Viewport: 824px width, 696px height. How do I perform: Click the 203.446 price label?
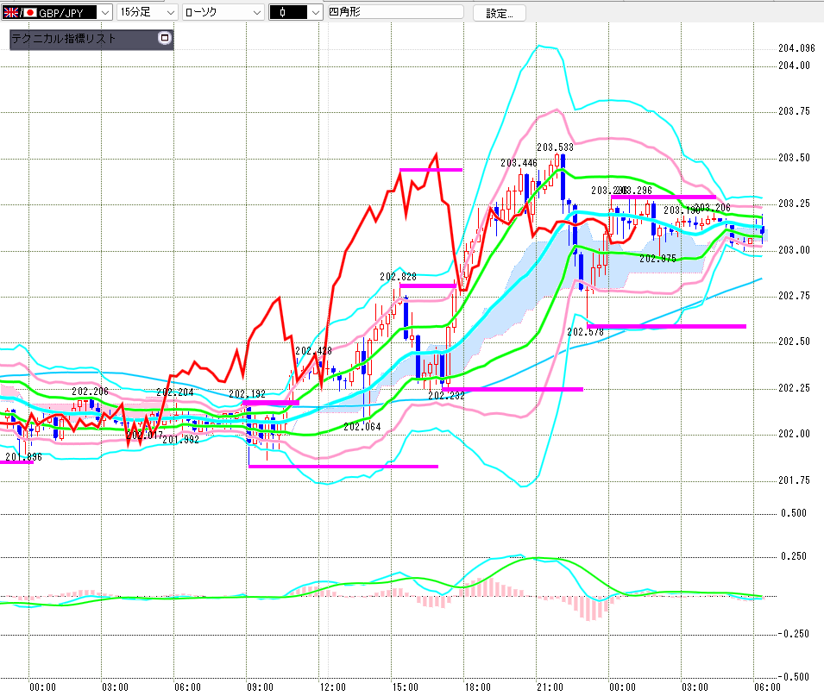click(519, 163)
